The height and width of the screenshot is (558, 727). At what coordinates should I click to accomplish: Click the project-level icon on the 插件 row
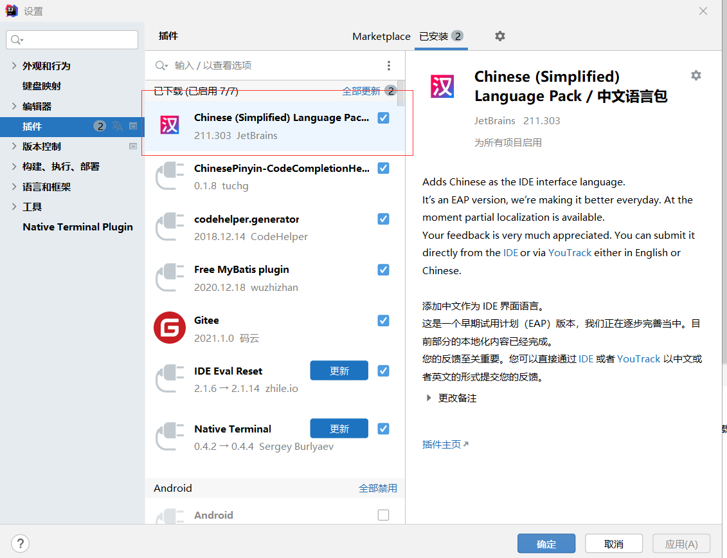pos(133,126)
